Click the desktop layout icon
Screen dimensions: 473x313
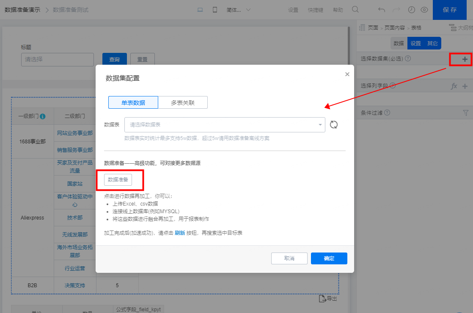(200, 10)
